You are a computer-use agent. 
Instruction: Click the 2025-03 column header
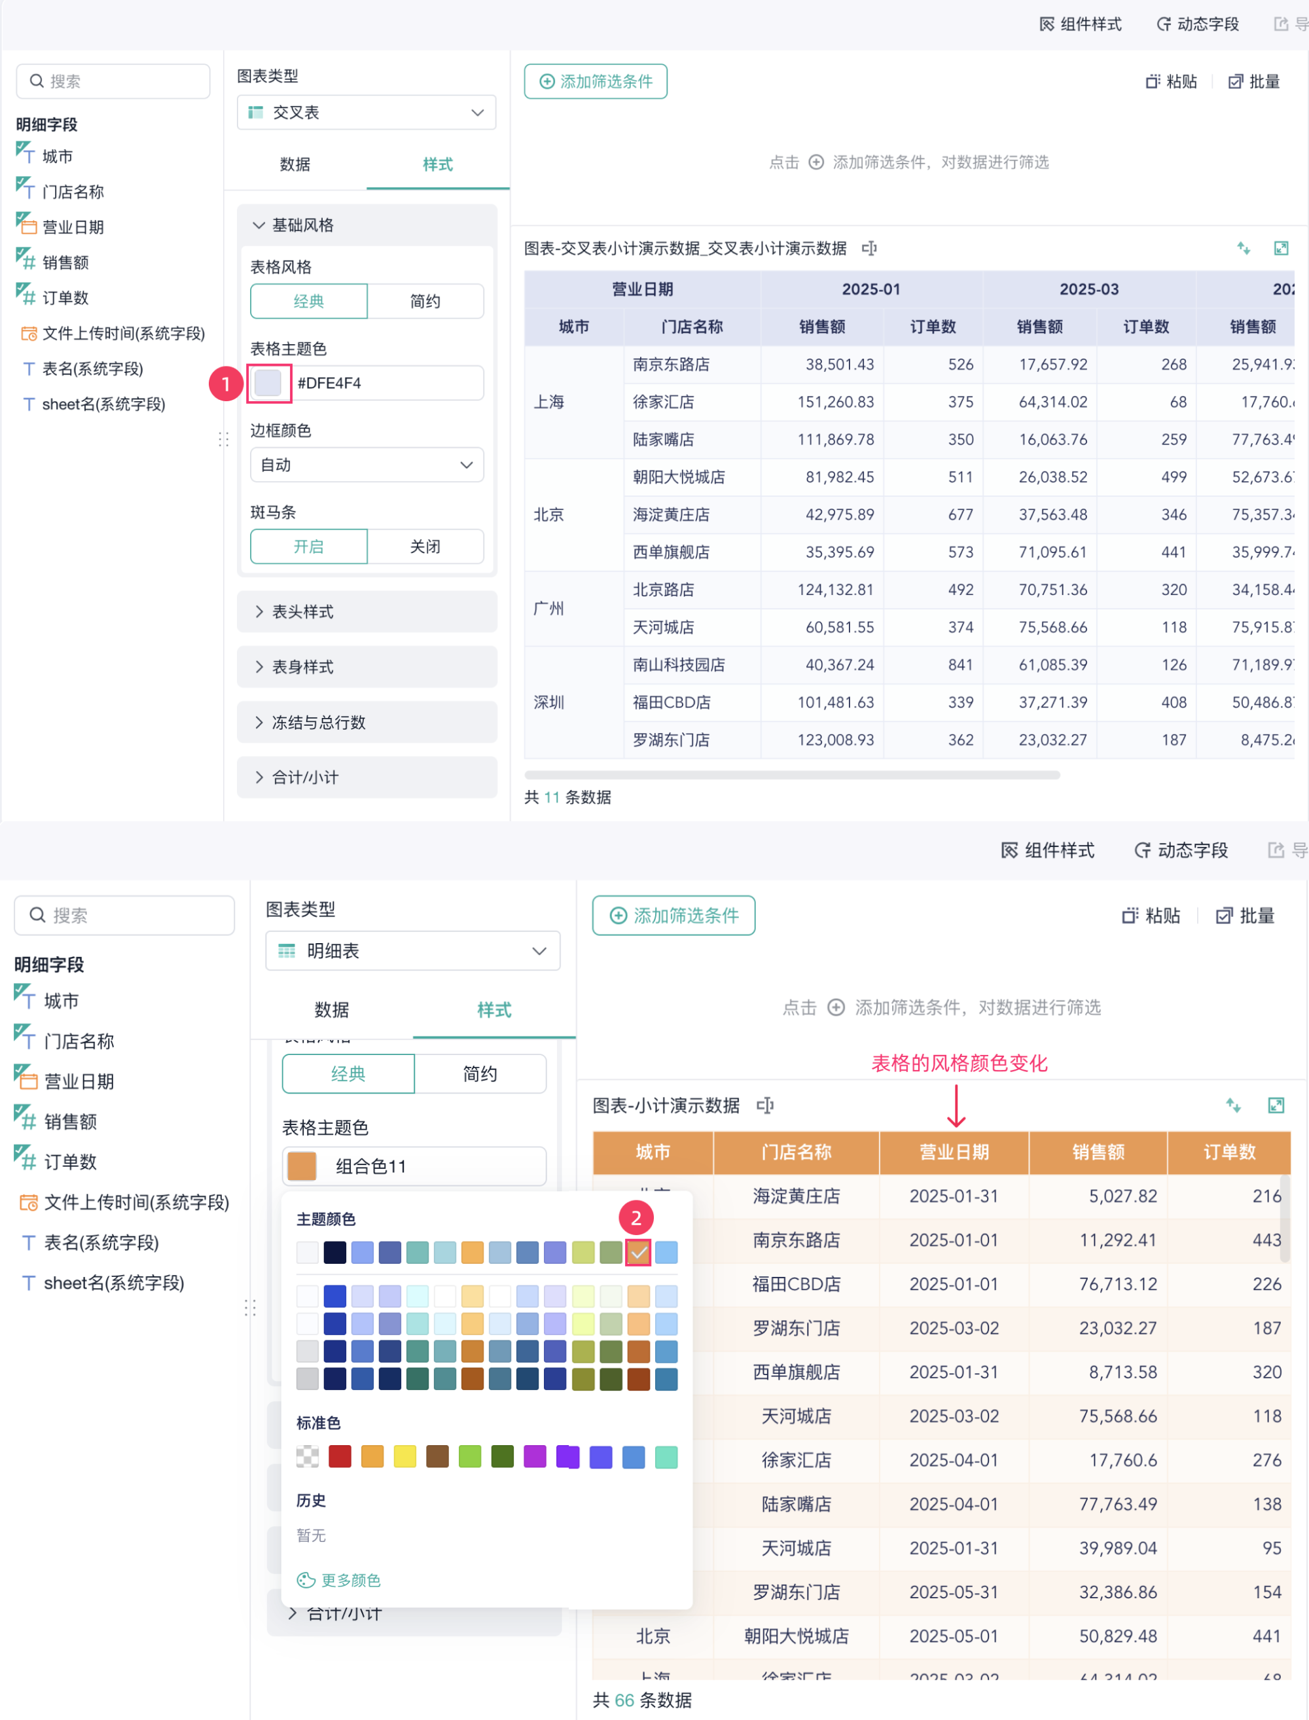(x=1089, y=289)
